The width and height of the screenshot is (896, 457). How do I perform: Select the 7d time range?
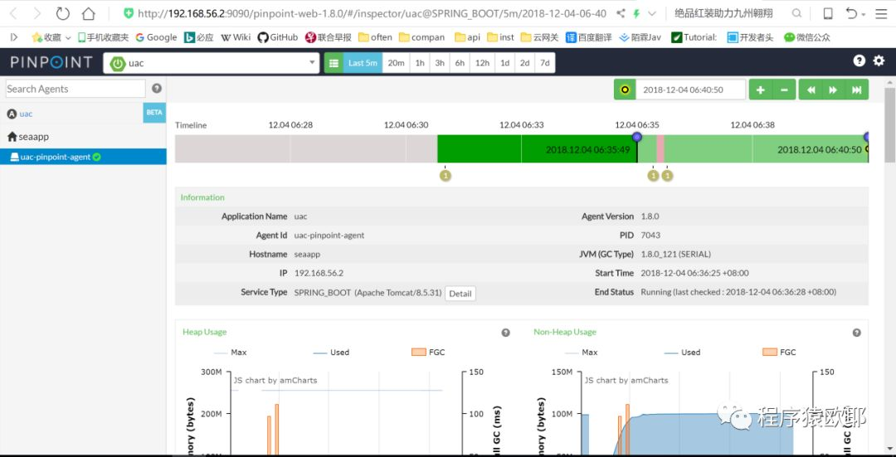click(x=544, y=63)
